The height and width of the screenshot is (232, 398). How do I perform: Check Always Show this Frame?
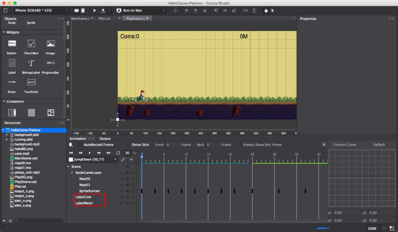239,144
